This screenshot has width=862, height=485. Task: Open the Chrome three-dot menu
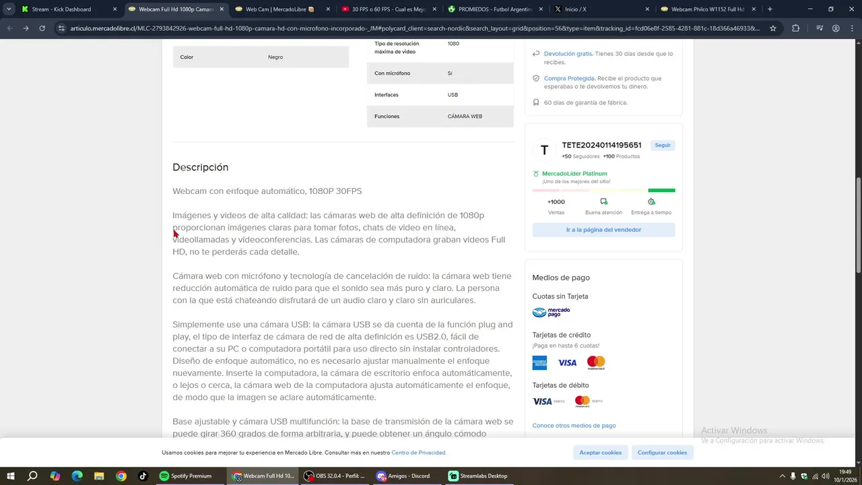(852, 28)
